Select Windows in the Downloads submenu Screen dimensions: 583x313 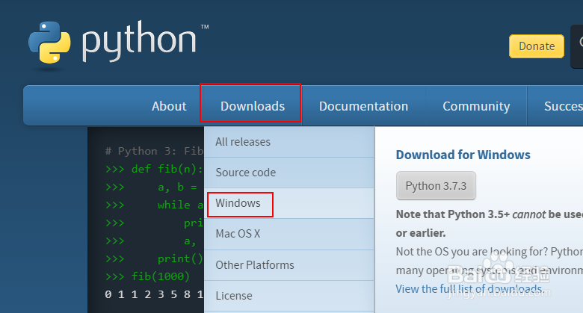click(238, 203)
